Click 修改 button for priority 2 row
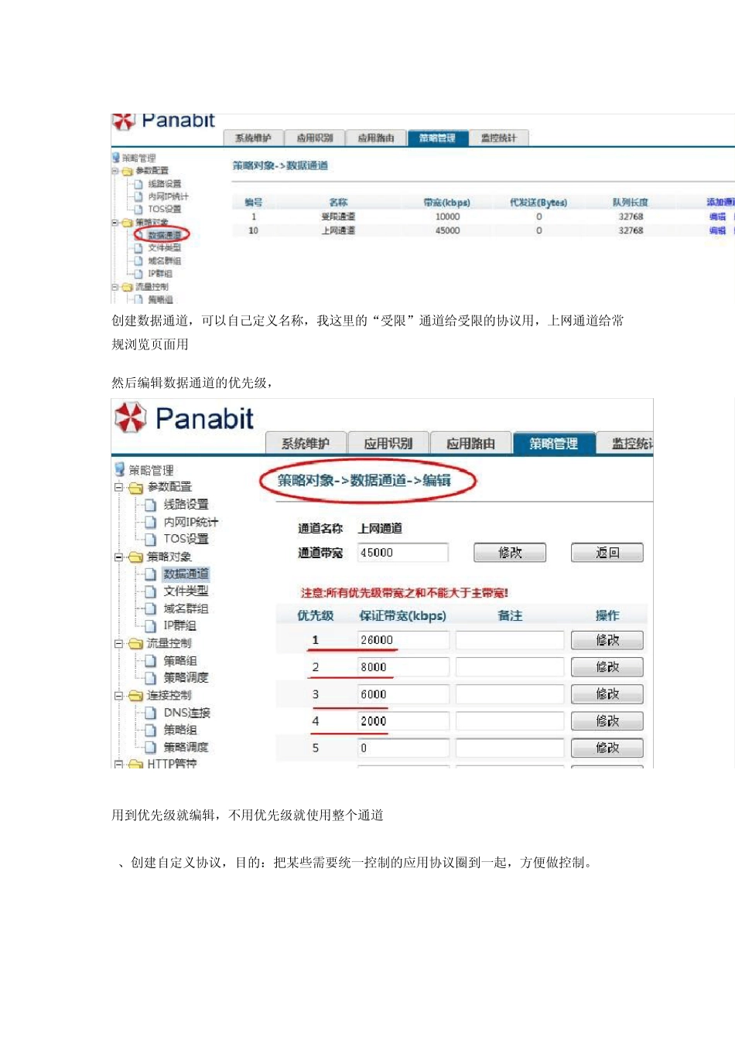The image size is (735, 1039). pos(607,667)
